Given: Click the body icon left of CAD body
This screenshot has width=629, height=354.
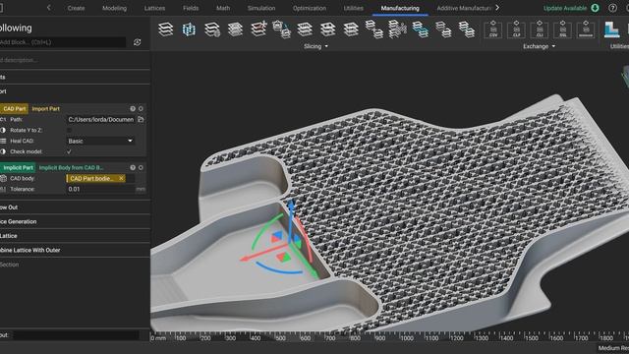Looking at the screenshot, I should point(3,178).
